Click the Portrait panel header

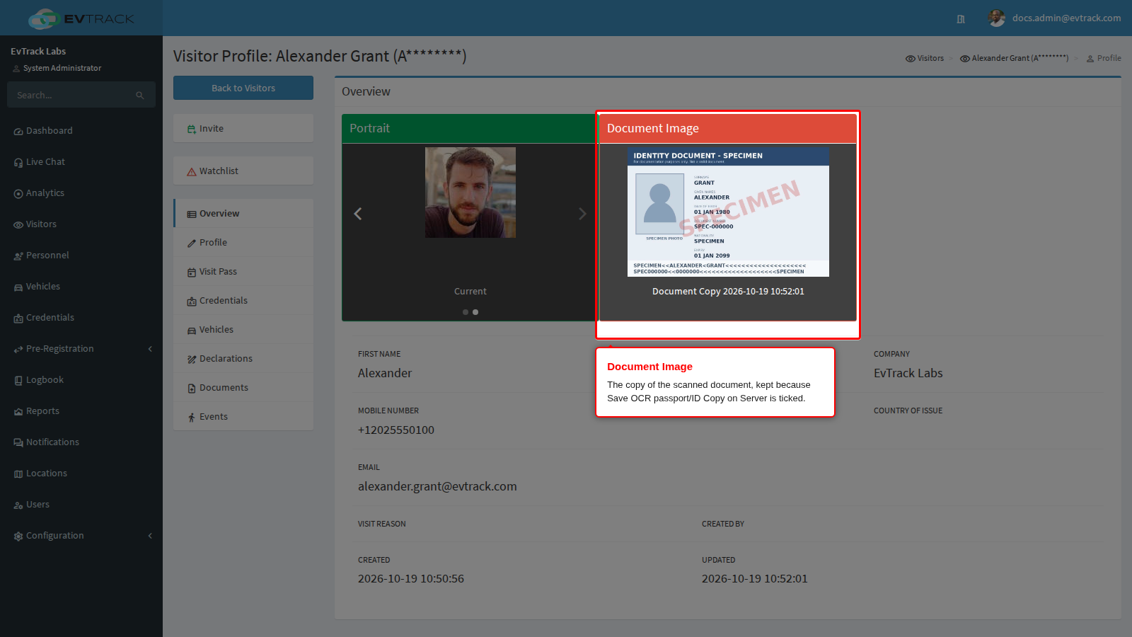pyautogui.click(x=470, y=128)
